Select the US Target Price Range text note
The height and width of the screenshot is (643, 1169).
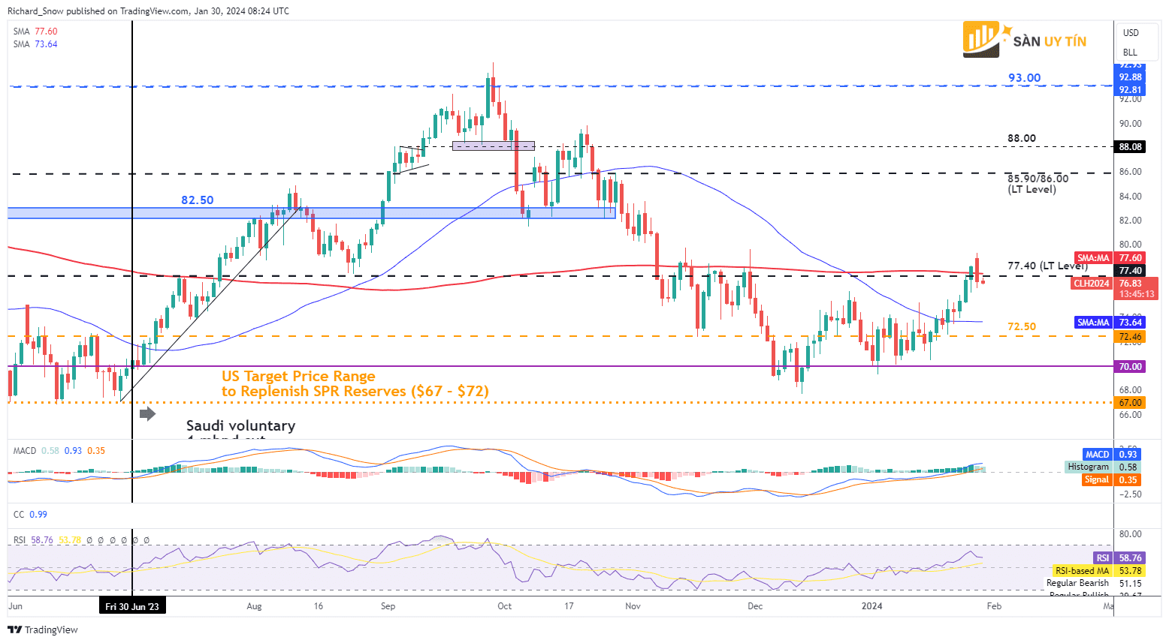[355, 383]
